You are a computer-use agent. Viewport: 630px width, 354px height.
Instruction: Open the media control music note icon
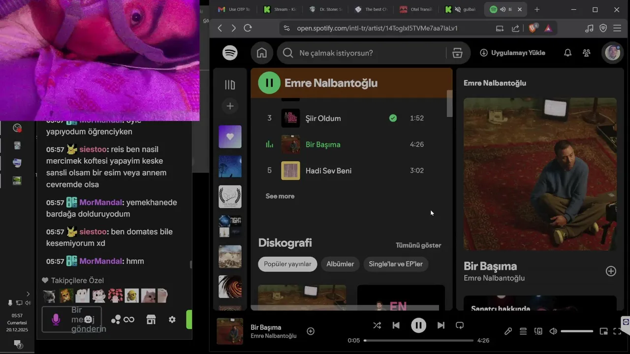[x=589, y=28]
